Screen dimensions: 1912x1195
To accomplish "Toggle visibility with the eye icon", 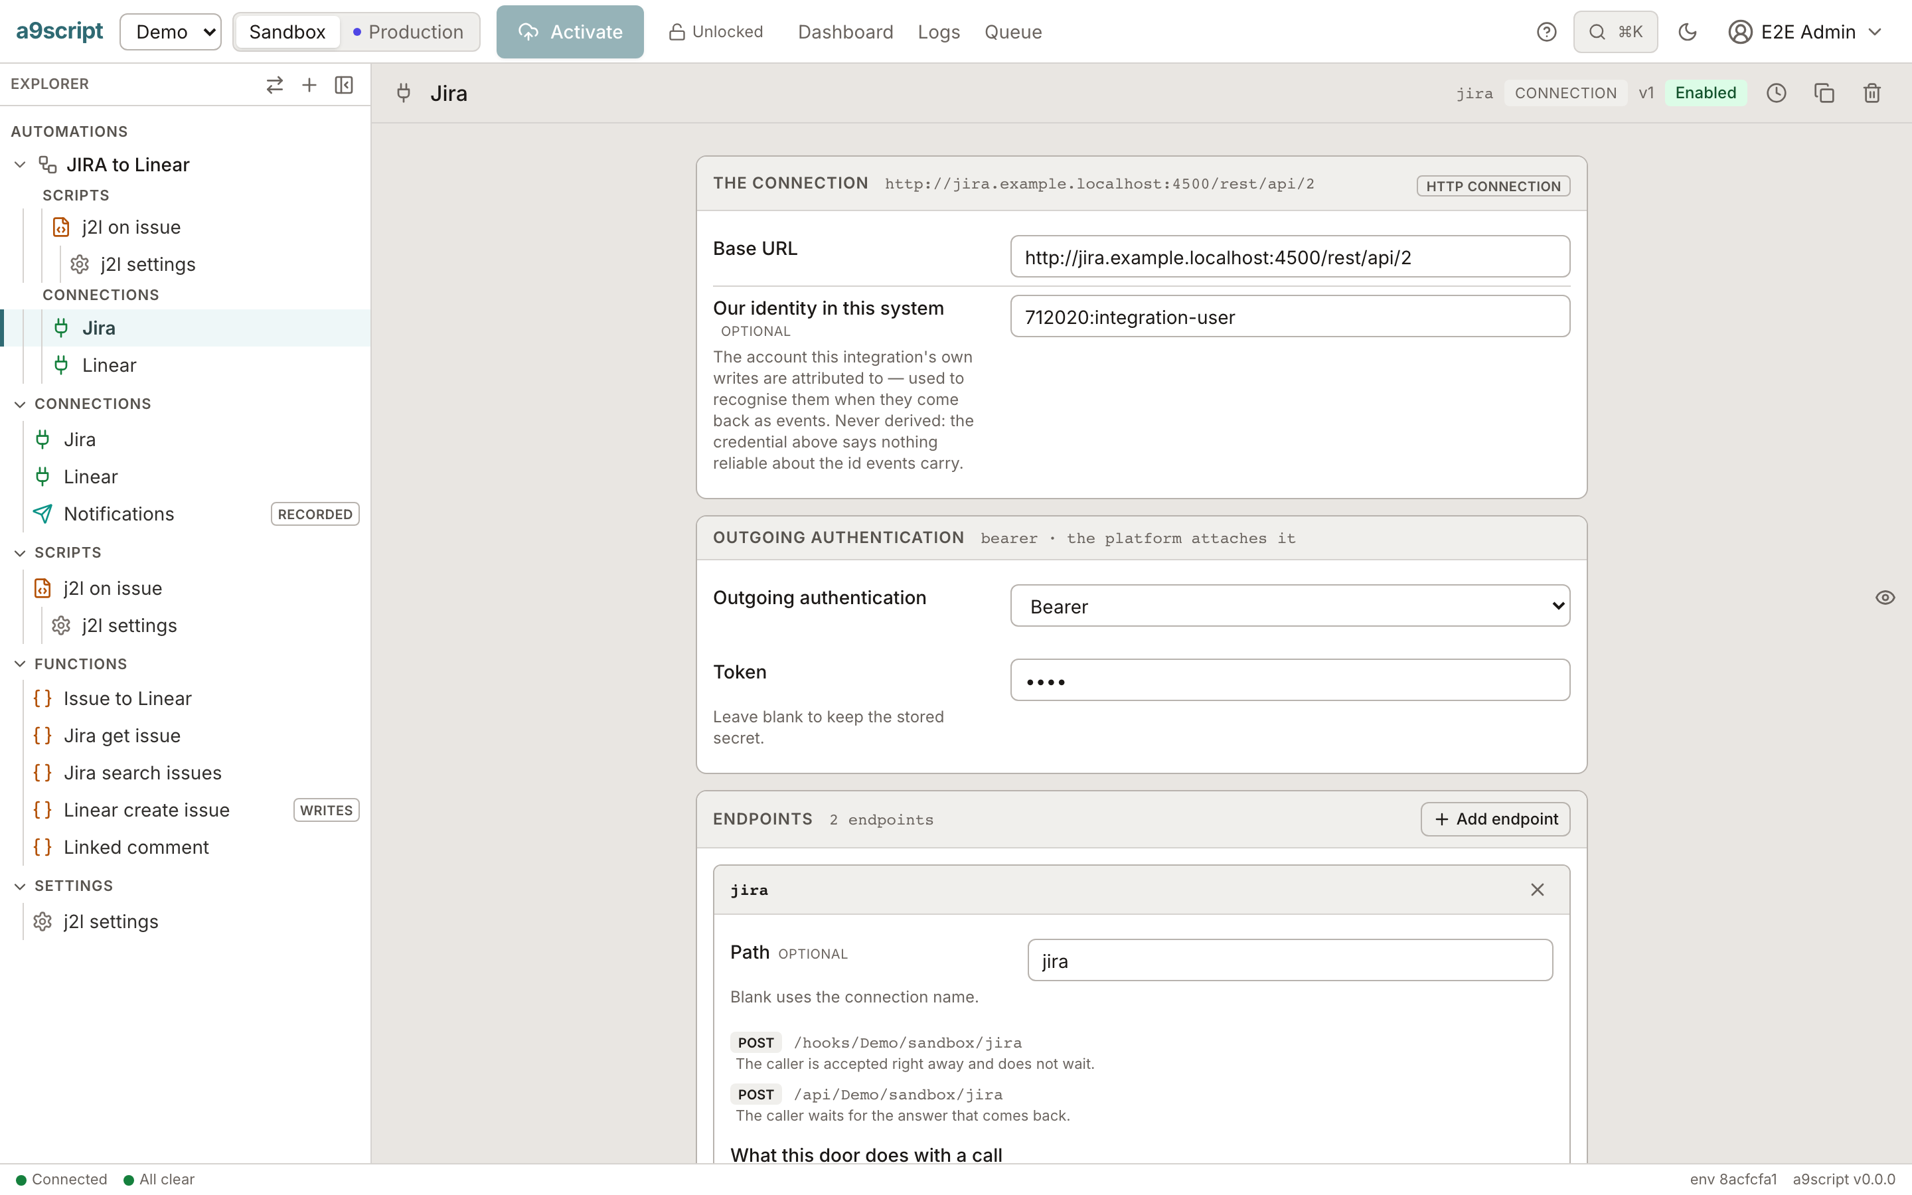I will pos(1885,597).
